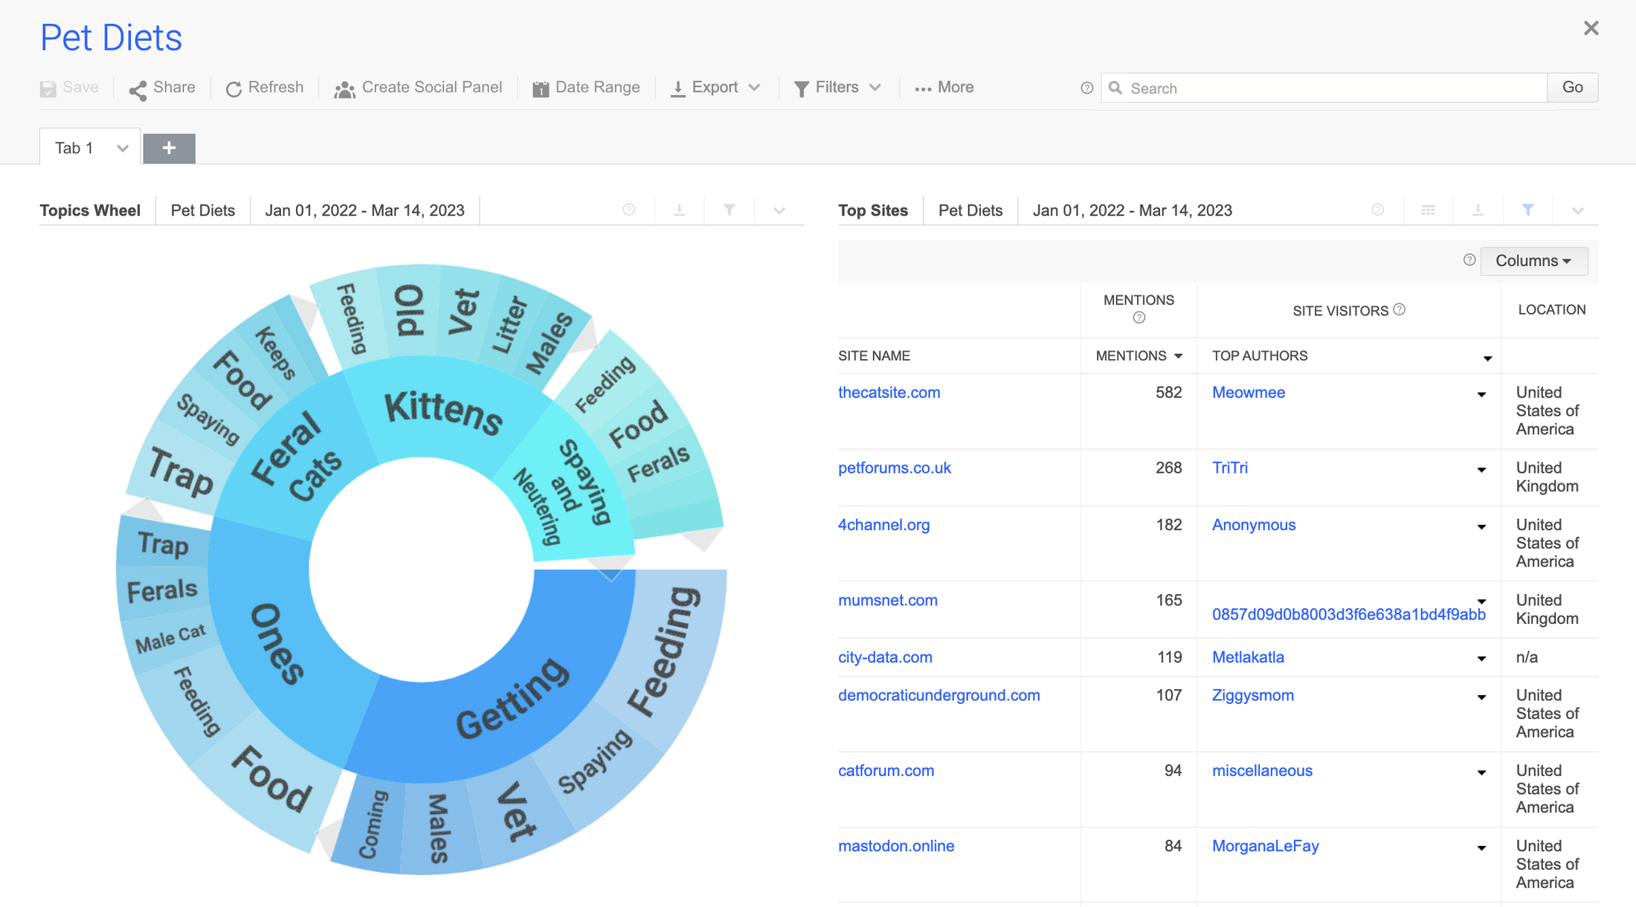Click the Share icon in toolbar

point(138,89)
